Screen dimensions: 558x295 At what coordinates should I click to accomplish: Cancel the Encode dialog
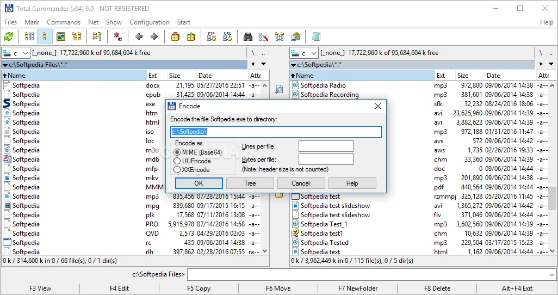[301, 183]
